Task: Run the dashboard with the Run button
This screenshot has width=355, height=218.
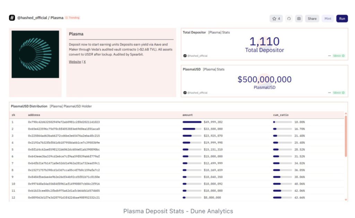Action: point(342,19)
